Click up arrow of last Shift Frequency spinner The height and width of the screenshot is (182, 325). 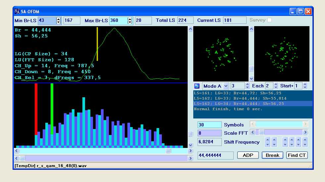coord(305,140)
